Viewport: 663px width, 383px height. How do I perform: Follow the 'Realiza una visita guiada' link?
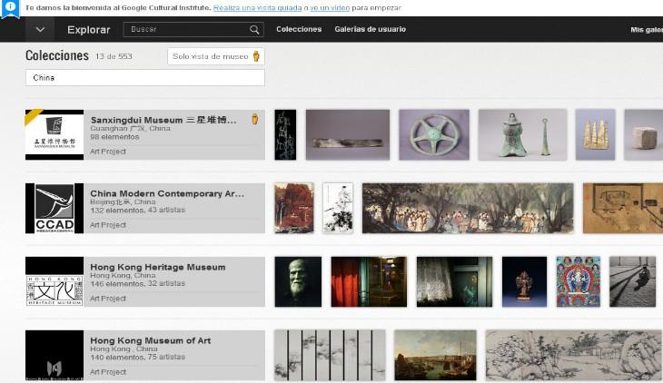click(x=258, y=7)
